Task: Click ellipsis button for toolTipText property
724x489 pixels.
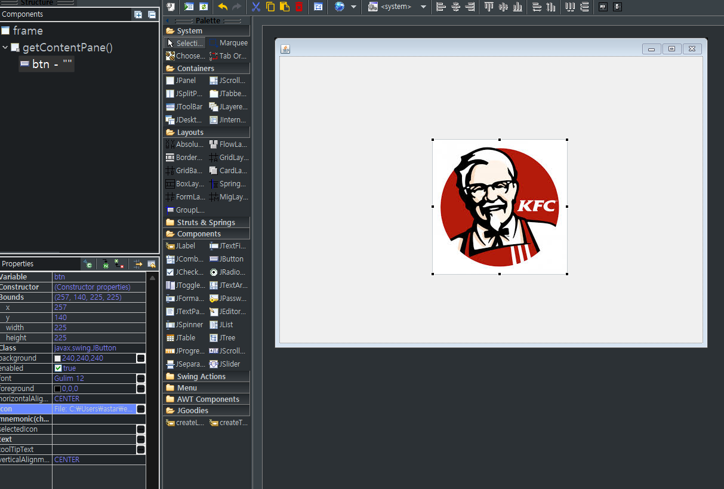Action: pos(141,450)
